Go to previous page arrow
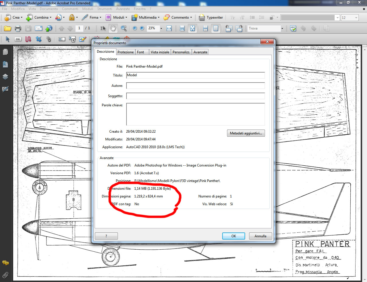The height and width of the screenshot is (282, 367). point(61,28)
